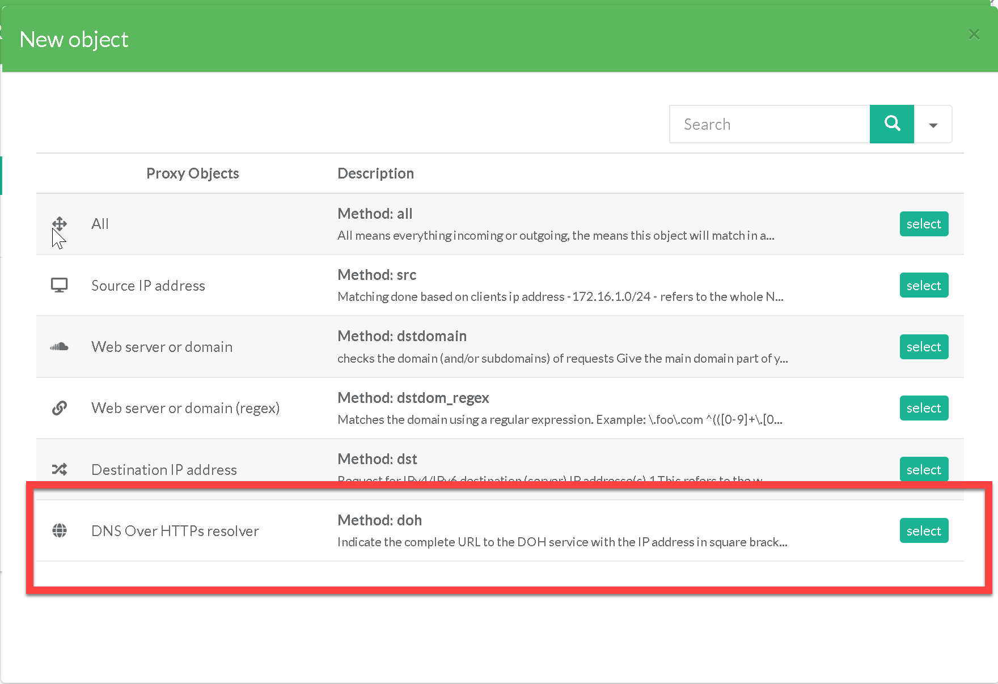Open the DNS Over HTTPs resolver row label

(175, 531)
